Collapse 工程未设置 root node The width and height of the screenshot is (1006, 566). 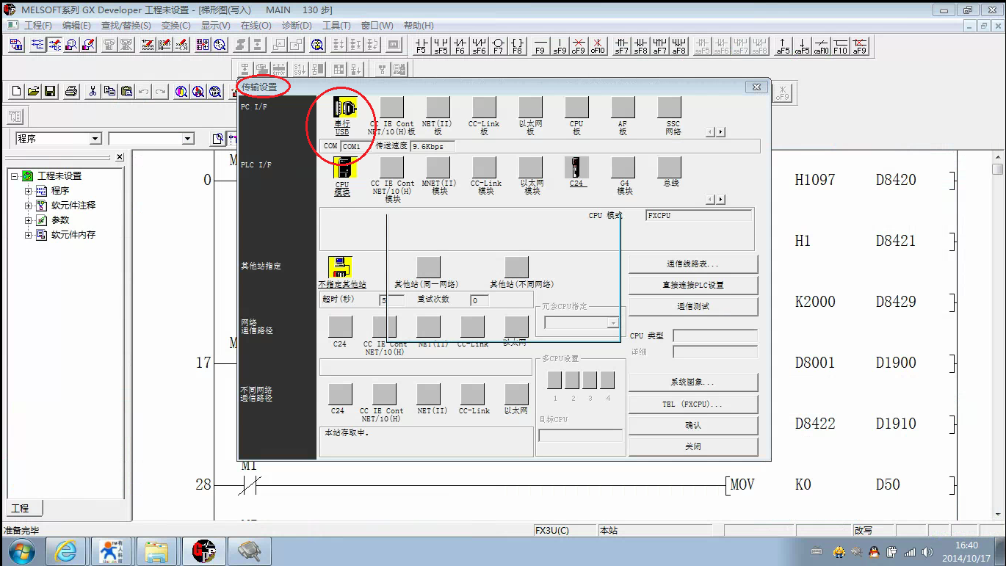(x=14, y=176)
